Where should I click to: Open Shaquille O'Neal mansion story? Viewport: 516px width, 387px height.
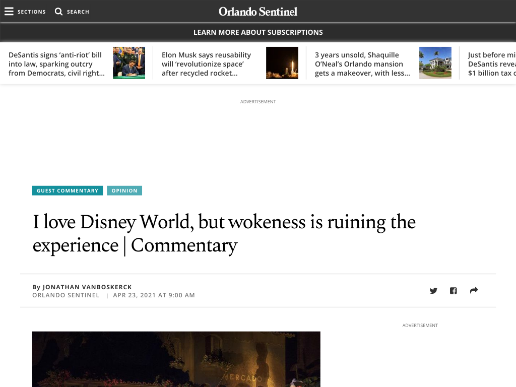click(363, 64)
